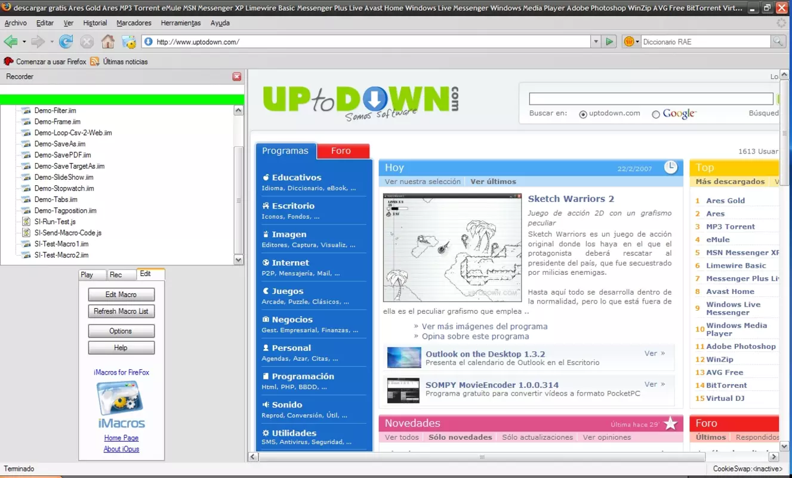Go to the home page icon

(x=107, y=41)
